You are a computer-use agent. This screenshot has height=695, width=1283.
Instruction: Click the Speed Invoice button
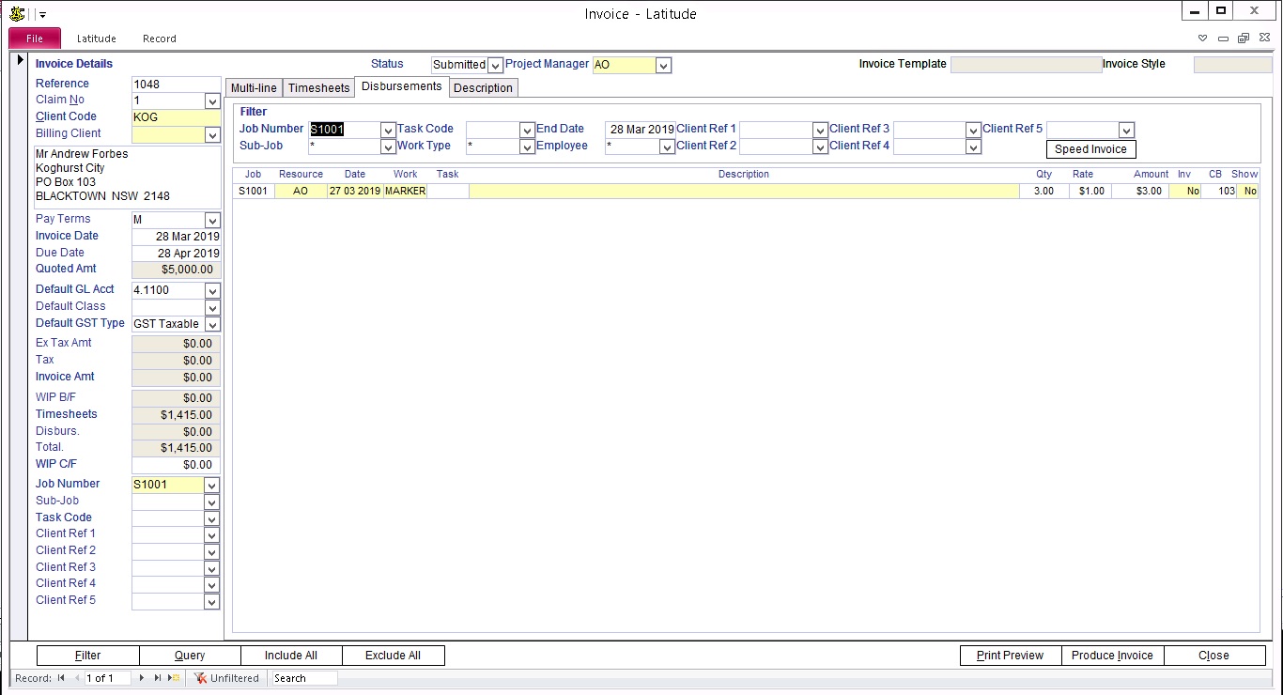click(x=1090, y=149)
